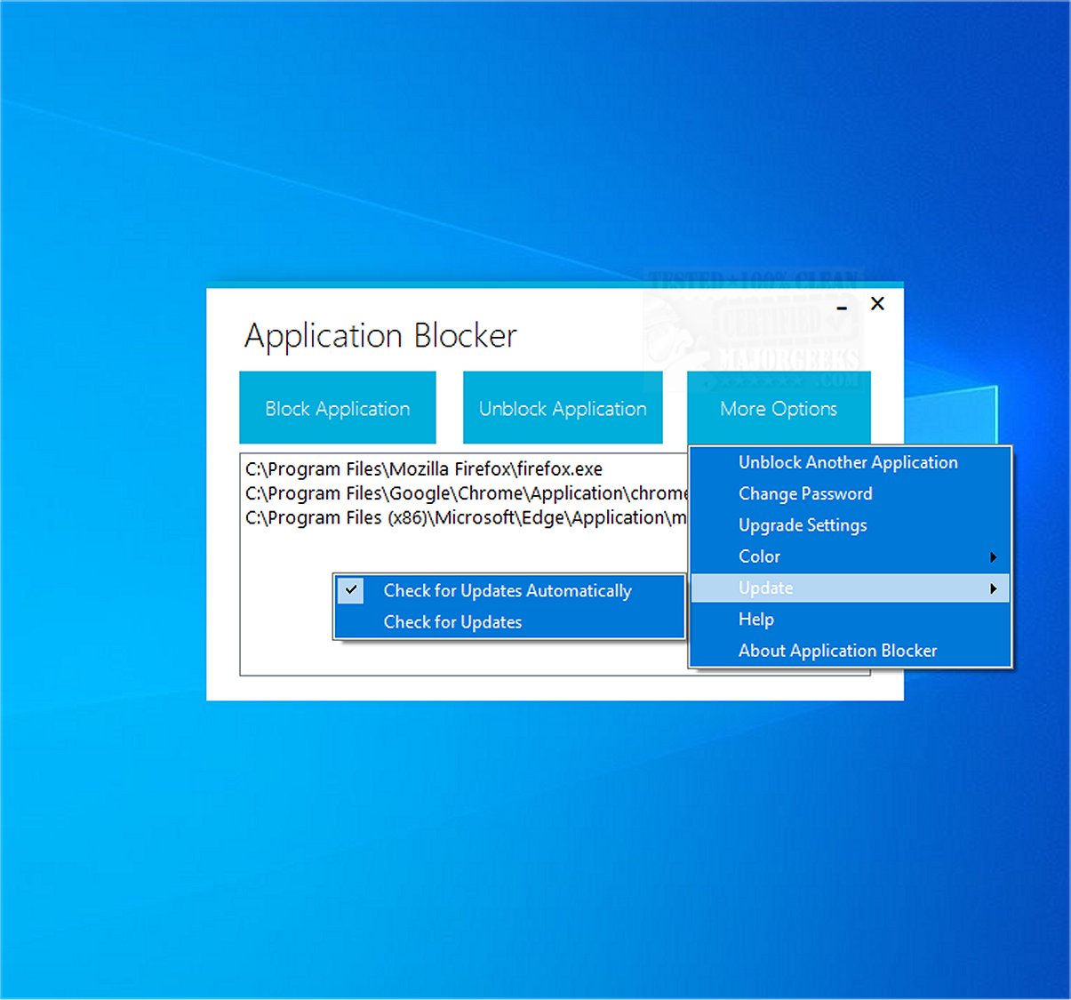The width and height of the screenshot is (1071, 1000).
Task: Close the Application Blocker window
Action: [x=877, y=304]
